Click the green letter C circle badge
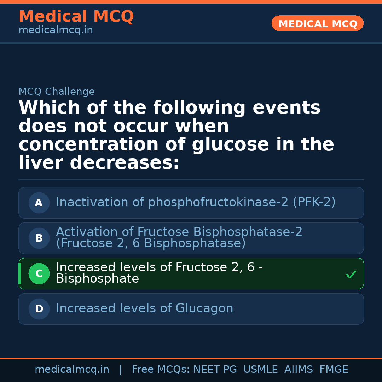Screen dimensions: 382x382 (39, 274)
